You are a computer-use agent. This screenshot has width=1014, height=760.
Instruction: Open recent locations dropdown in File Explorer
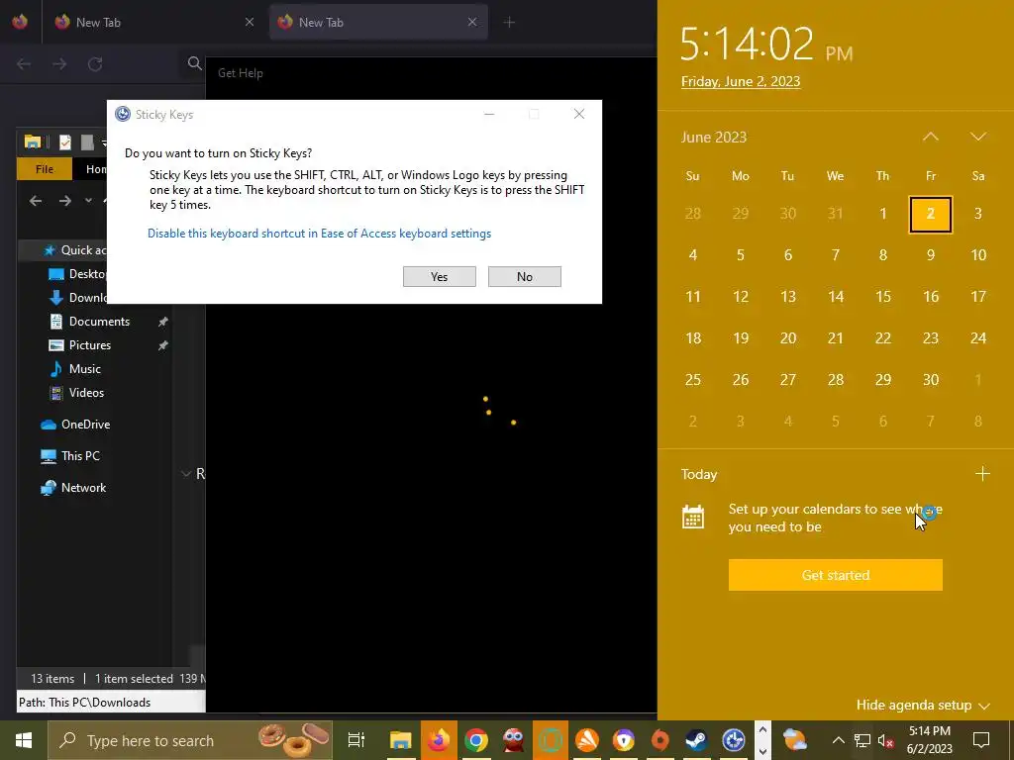coord(88,200)
